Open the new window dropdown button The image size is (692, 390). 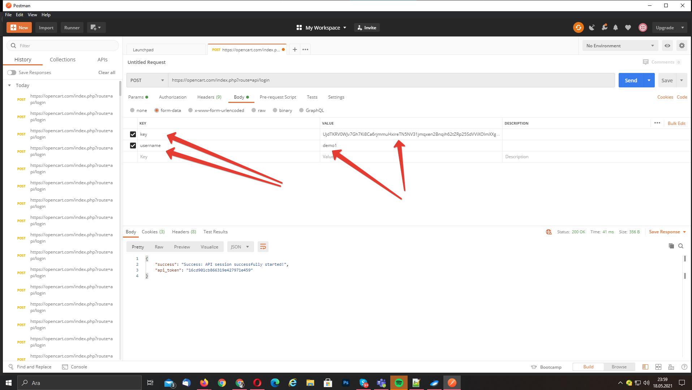(x=96, y=27)
